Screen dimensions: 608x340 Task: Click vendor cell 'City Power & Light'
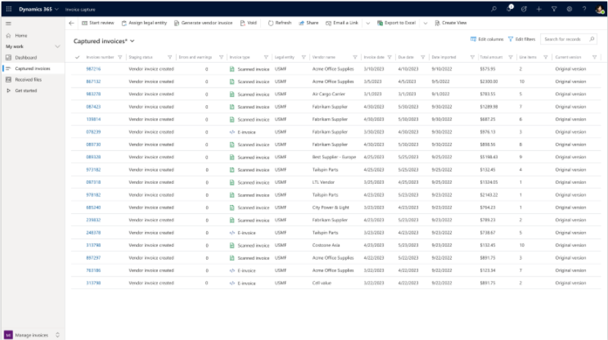click(330, 207)
